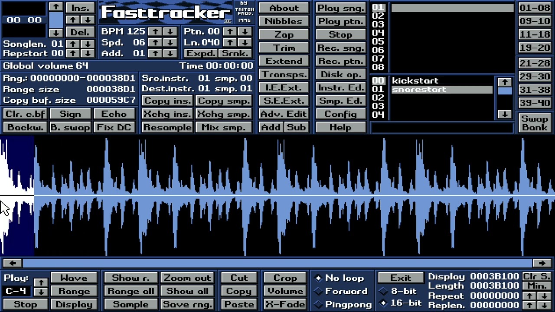This screenshot has width=555, height=312.
Task: Click song position scrollbar thumb
Action: point(56,20)
